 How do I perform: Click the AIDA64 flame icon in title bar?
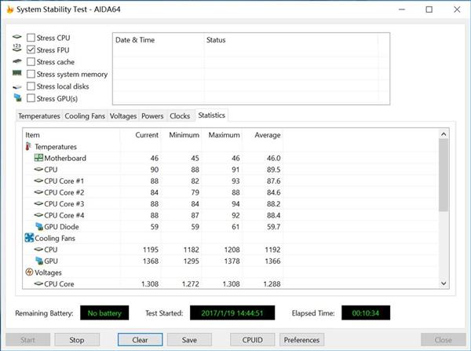click(x=9, y=9)
